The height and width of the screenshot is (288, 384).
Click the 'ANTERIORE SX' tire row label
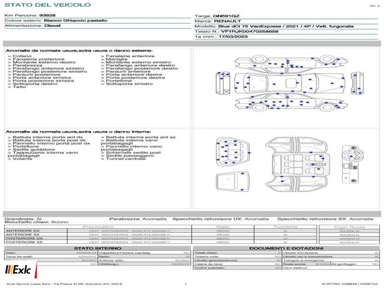[x=22, y=235]
